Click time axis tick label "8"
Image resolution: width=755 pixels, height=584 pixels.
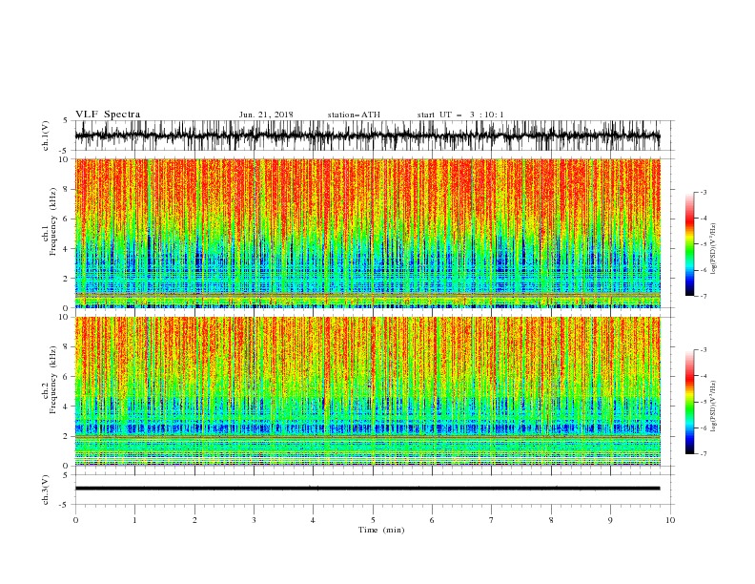551,520
